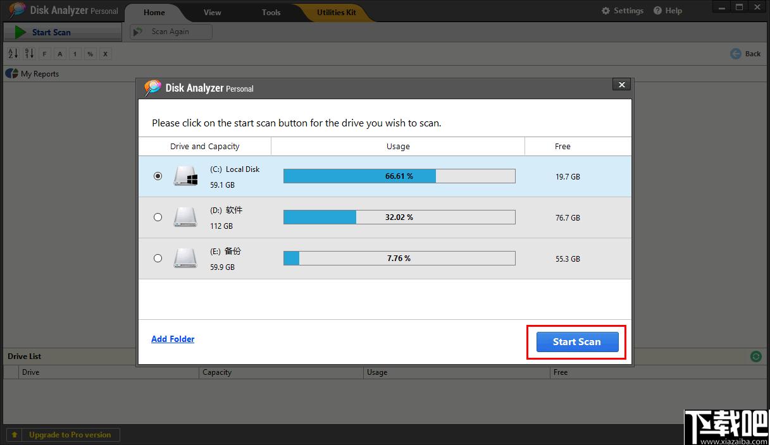The height and width of the screenshot is (445, 770).
Task: Click the toolbar Start Scan button
Action: tap(62, 32)
